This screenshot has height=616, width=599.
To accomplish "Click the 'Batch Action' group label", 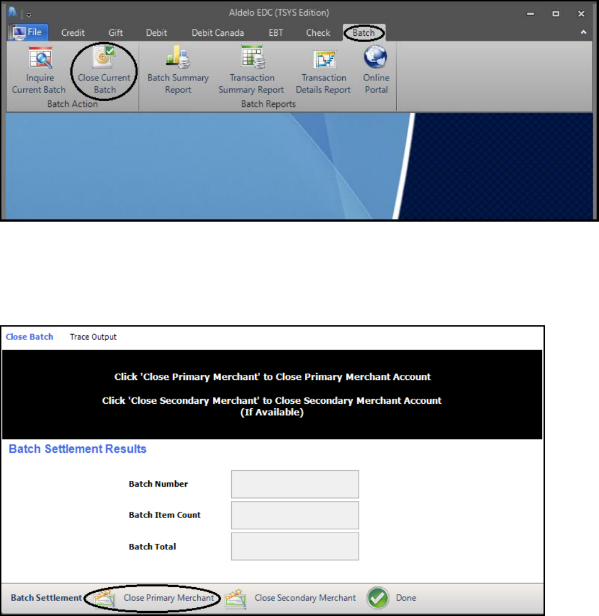I will coord(72,104).
